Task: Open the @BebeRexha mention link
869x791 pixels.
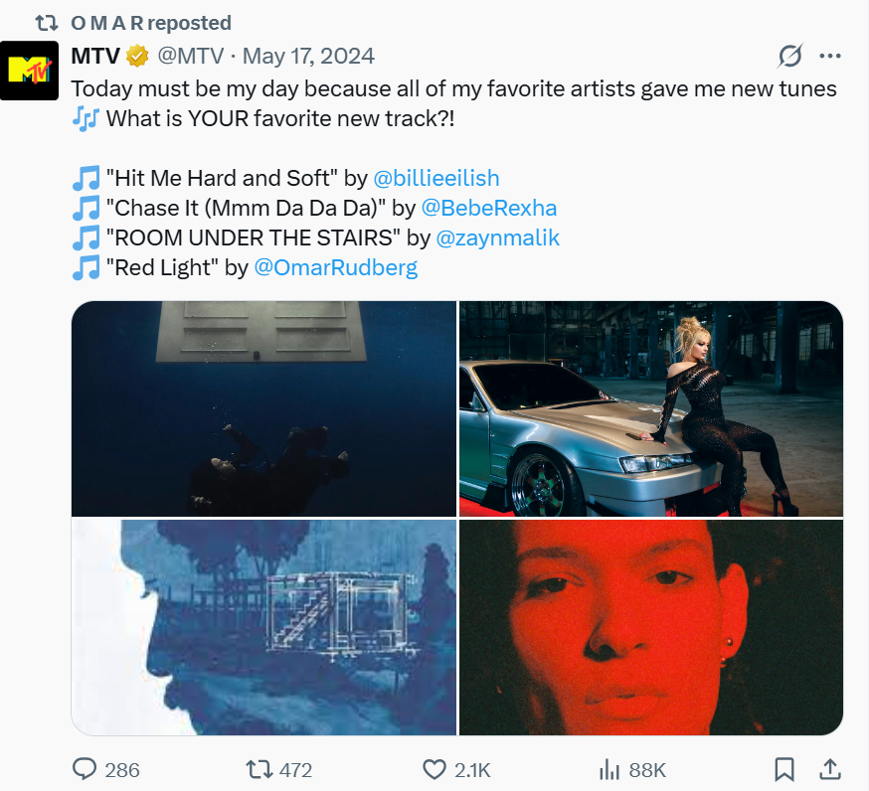Action: click(x=488, y=209)
